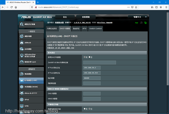Open the QoS bandwidth management item
The image size is (169, 114).
pyautogui.click(x=31, y=62)
